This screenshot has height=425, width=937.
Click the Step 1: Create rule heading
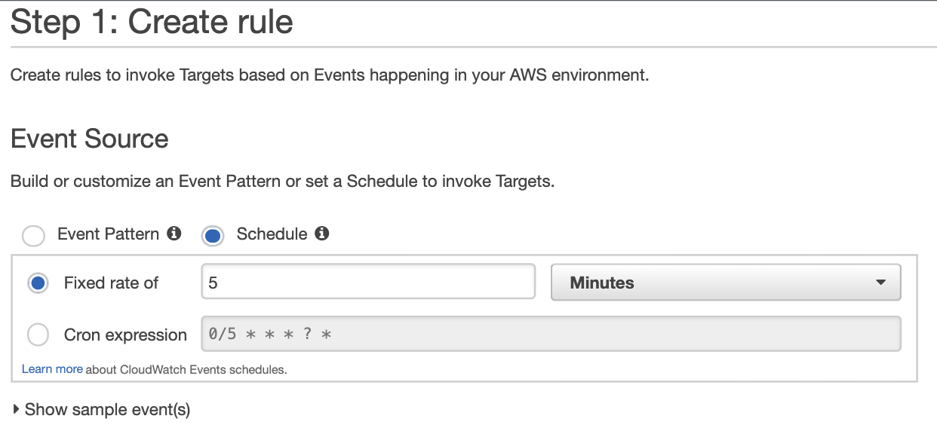152,21
